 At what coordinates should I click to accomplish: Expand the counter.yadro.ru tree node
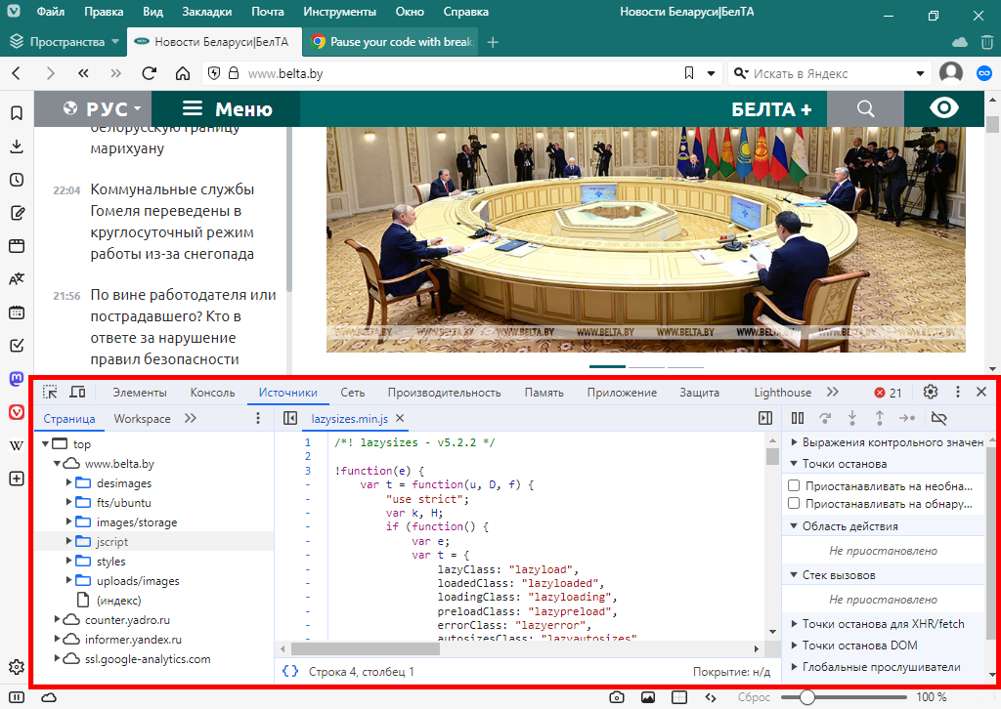58,620
